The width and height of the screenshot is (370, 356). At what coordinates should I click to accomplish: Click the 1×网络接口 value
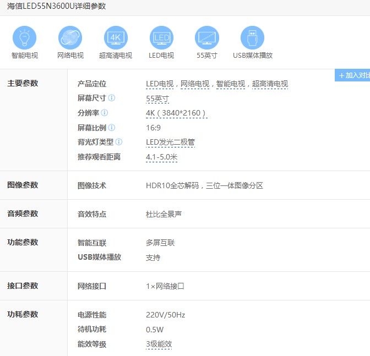click(x=165, y=286)
